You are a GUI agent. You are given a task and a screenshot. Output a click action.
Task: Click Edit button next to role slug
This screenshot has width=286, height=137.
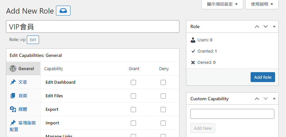pos(33,40)
